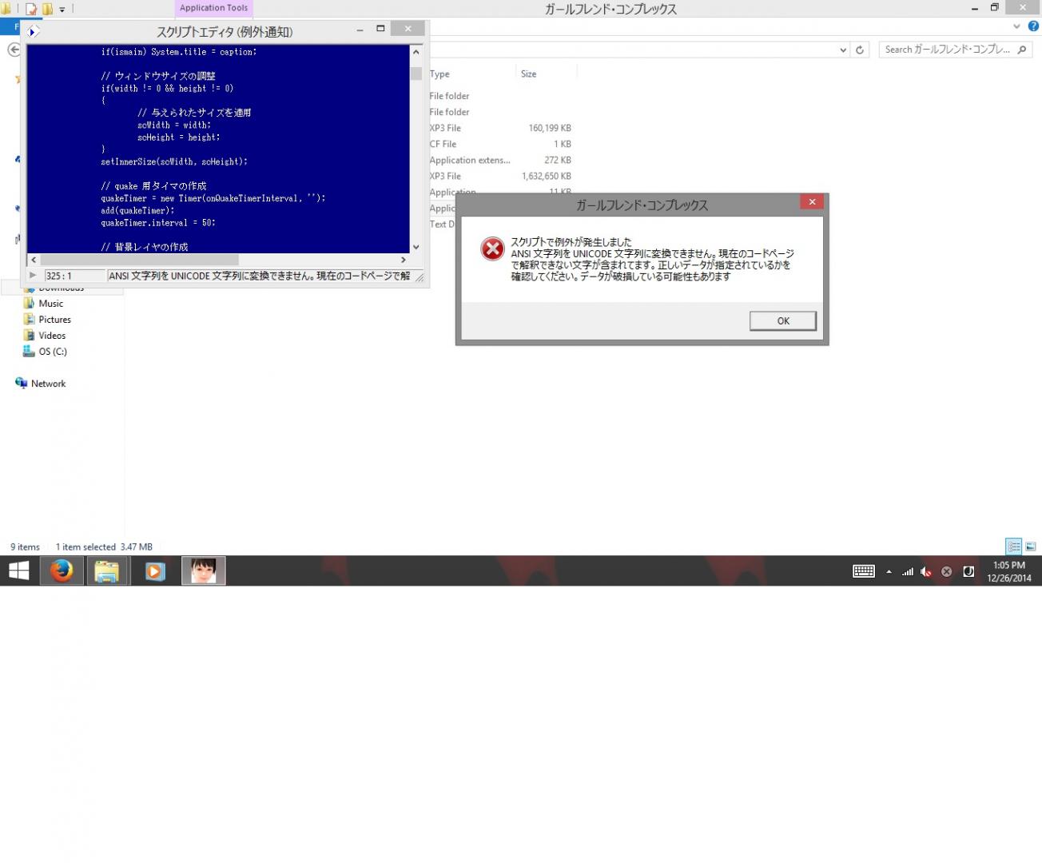Viewport: 1042px width, 863px height.
Task: Expand the address bar history dropdown
Action: (843, 50)
